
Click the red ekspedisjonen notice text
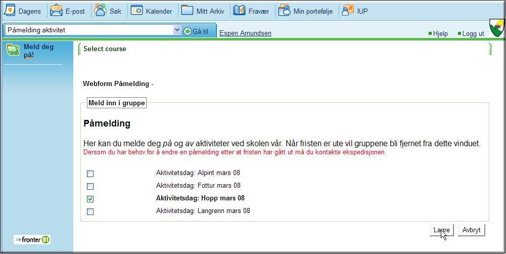235,152
